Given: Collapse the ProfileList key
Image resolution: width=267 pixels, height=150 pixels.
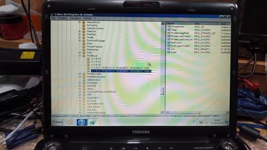Looking at the screenshot, I should coord(80,55).
